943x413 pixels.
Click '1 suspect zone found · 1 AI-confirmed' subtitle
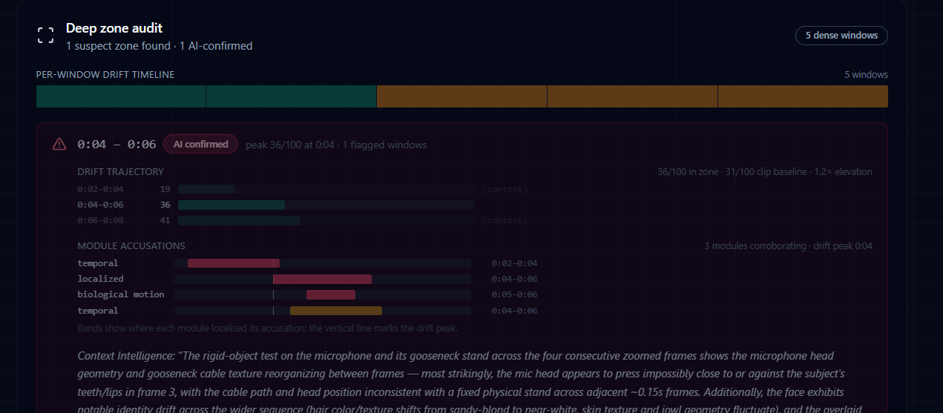click(x=159, y=46)
